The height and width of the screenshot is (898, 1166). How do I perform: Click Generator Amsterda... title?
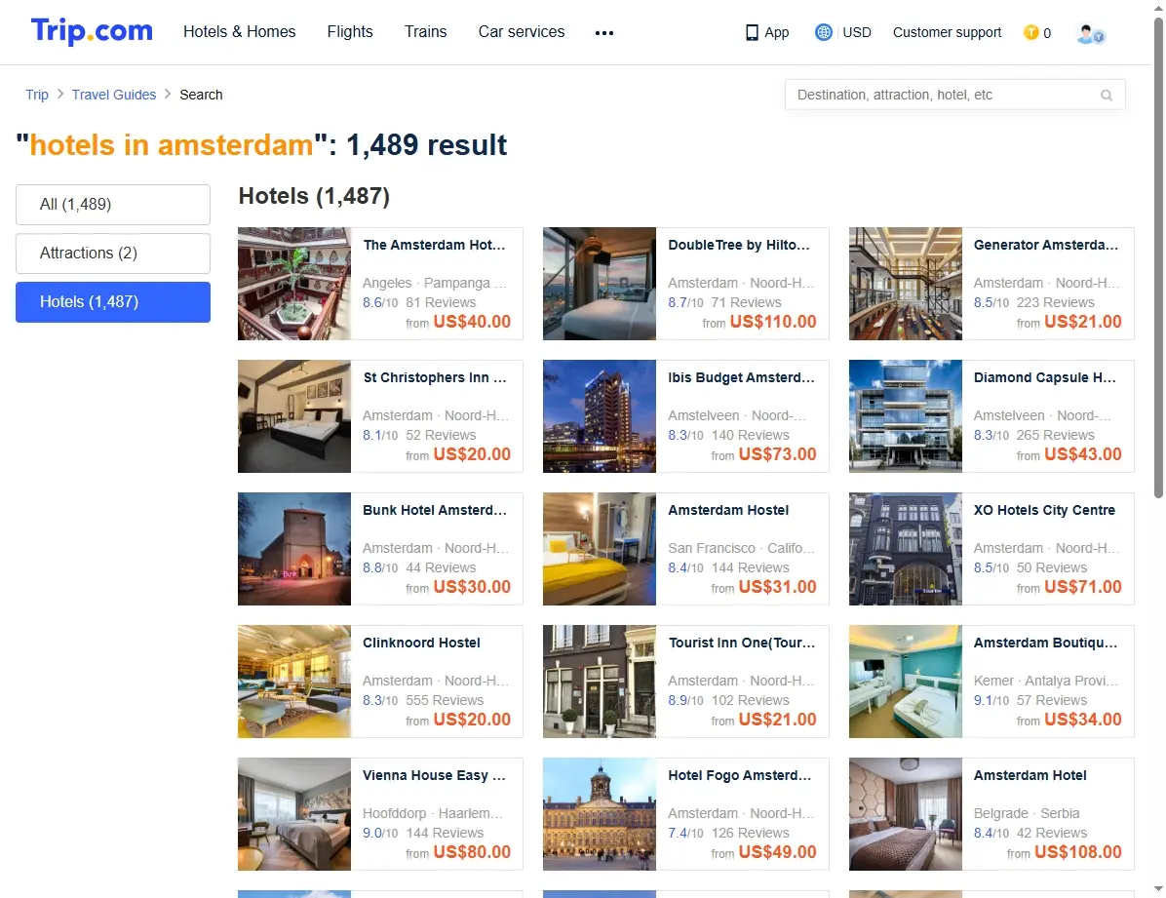[x=1045, y=245]
